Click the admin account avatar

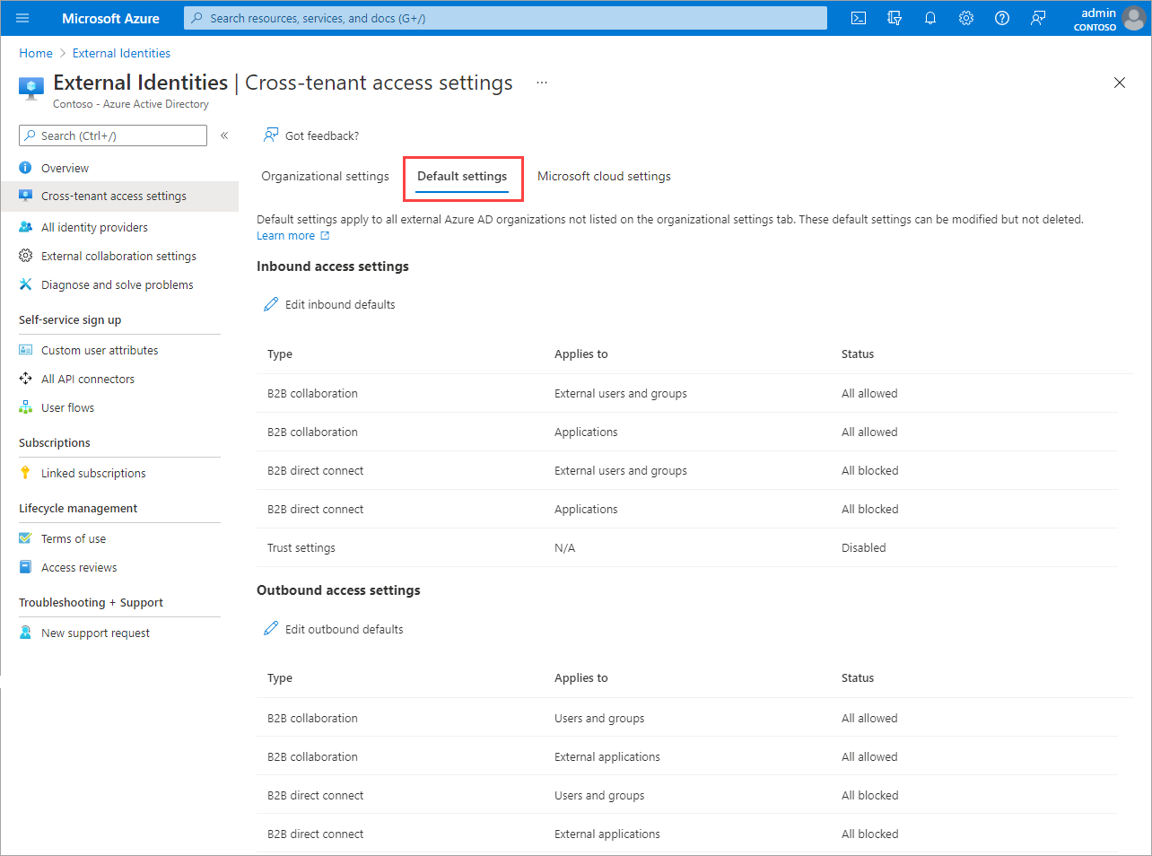pos(1134,18)
